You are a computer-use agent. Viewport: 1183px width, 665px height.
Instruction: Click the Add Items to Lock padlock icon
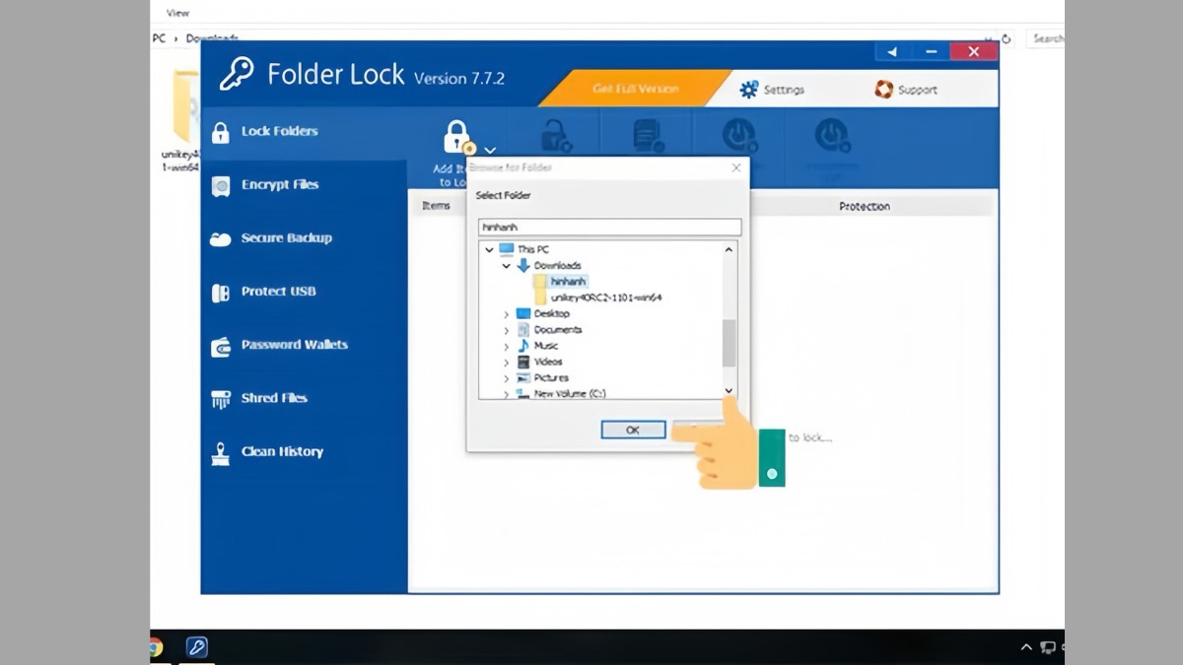click(x=457, y=138)
